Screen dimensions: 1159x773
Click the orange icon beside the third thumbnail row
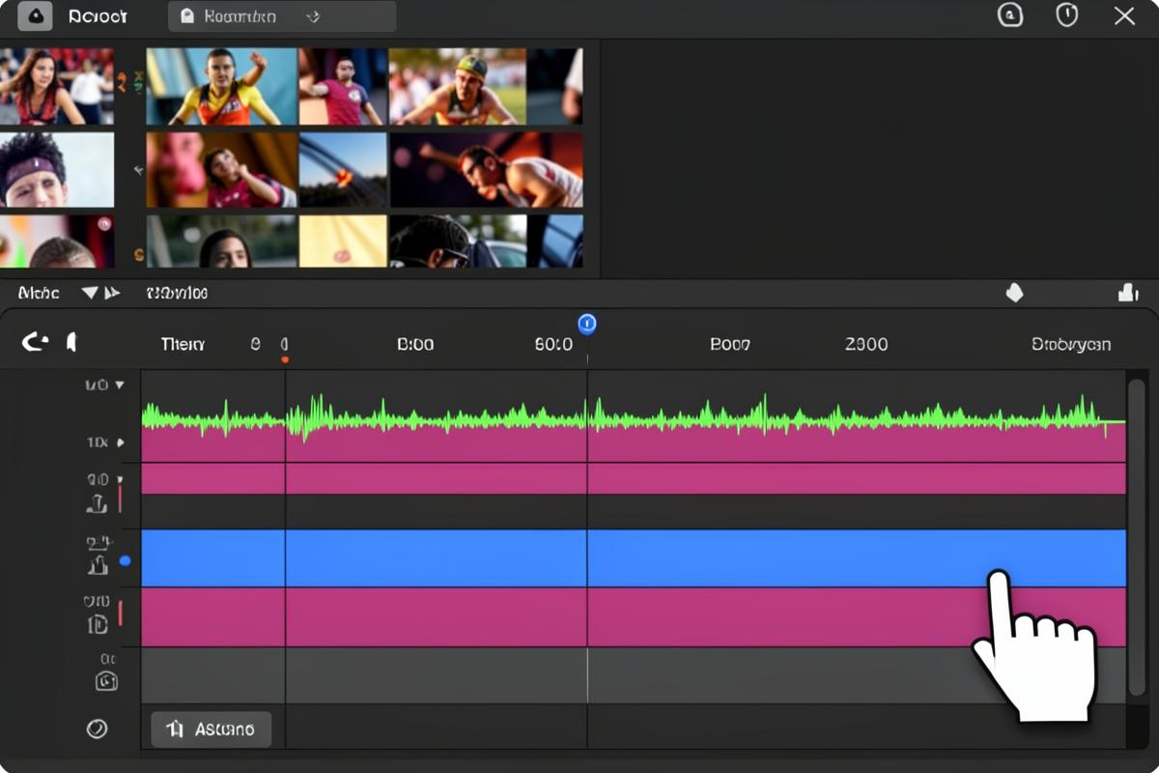point(138,256)
